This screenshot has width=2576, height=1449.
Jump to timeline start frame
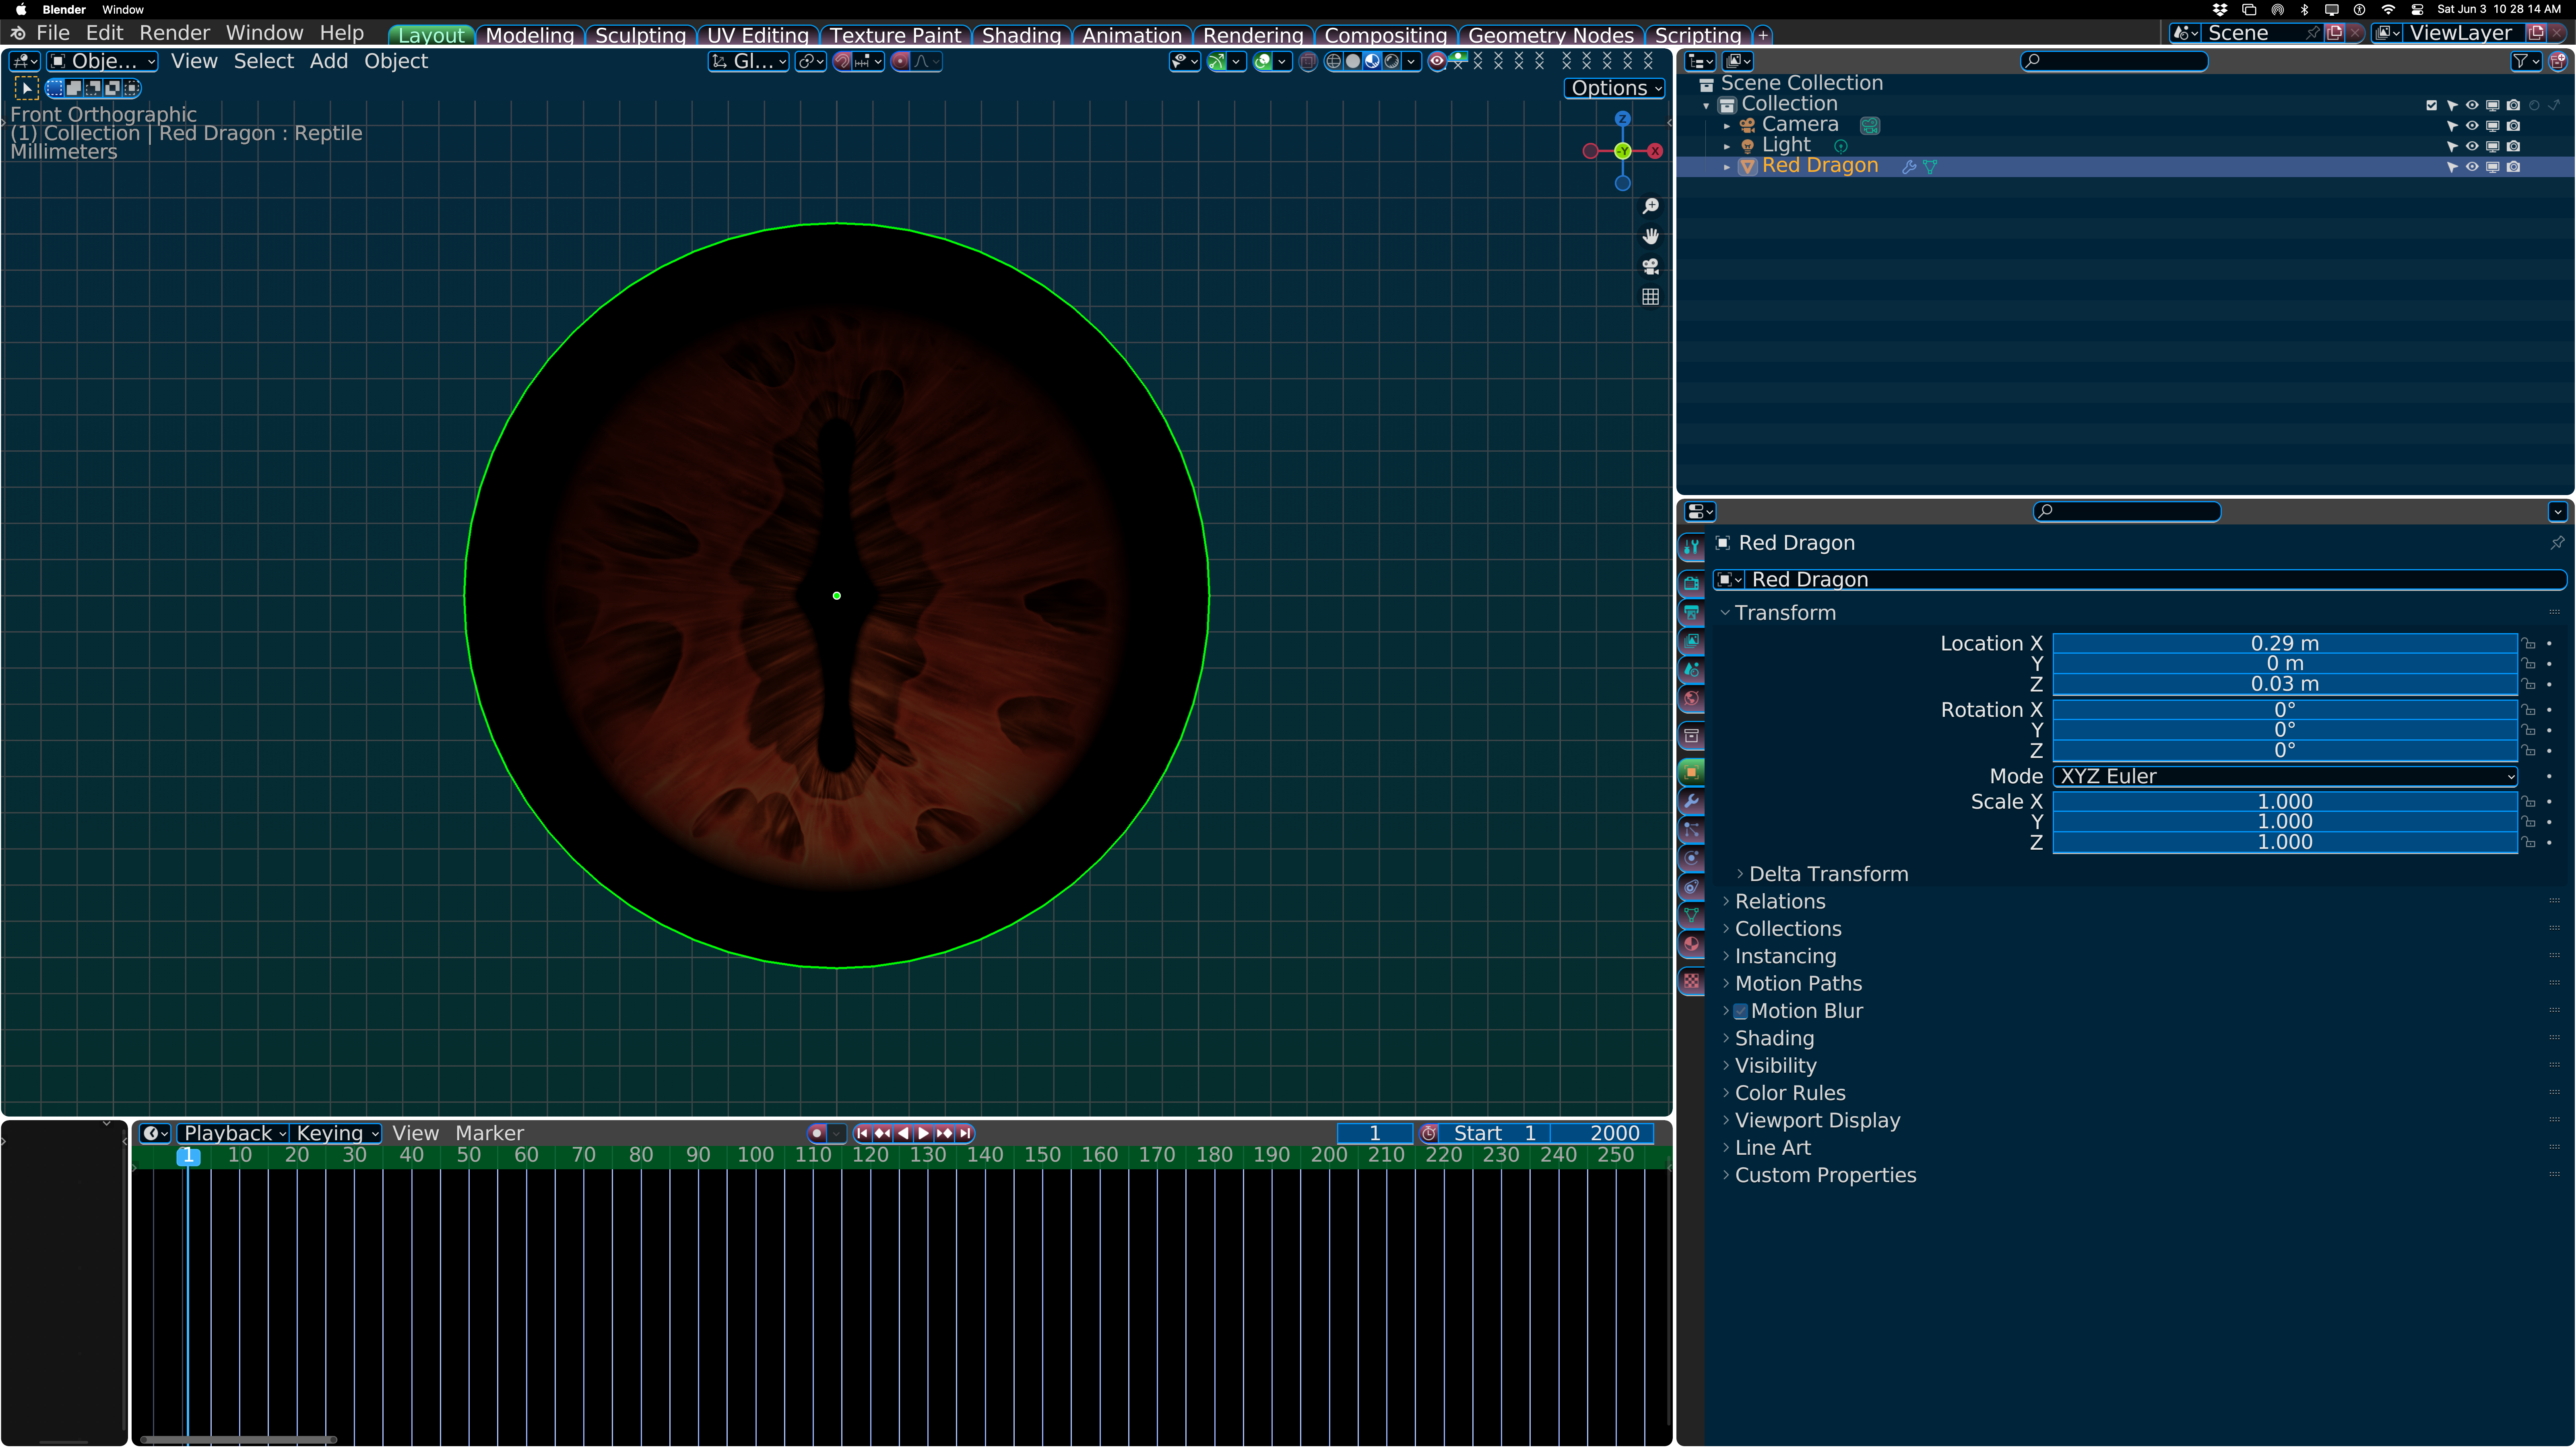point(862,1133)
